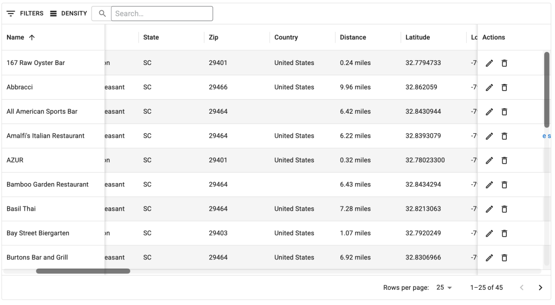Click distance cell 7.28 miles

pyautogui.click(x=368, y=209)
